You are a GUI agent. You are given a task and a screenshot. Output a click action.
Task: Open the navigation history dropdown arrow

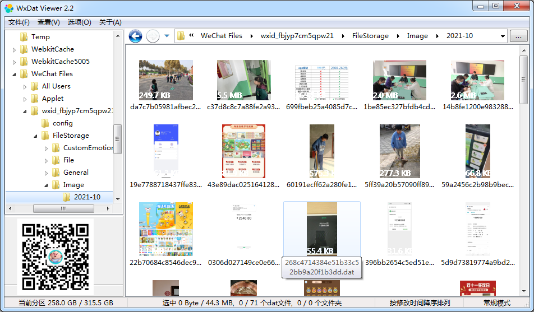167,36
